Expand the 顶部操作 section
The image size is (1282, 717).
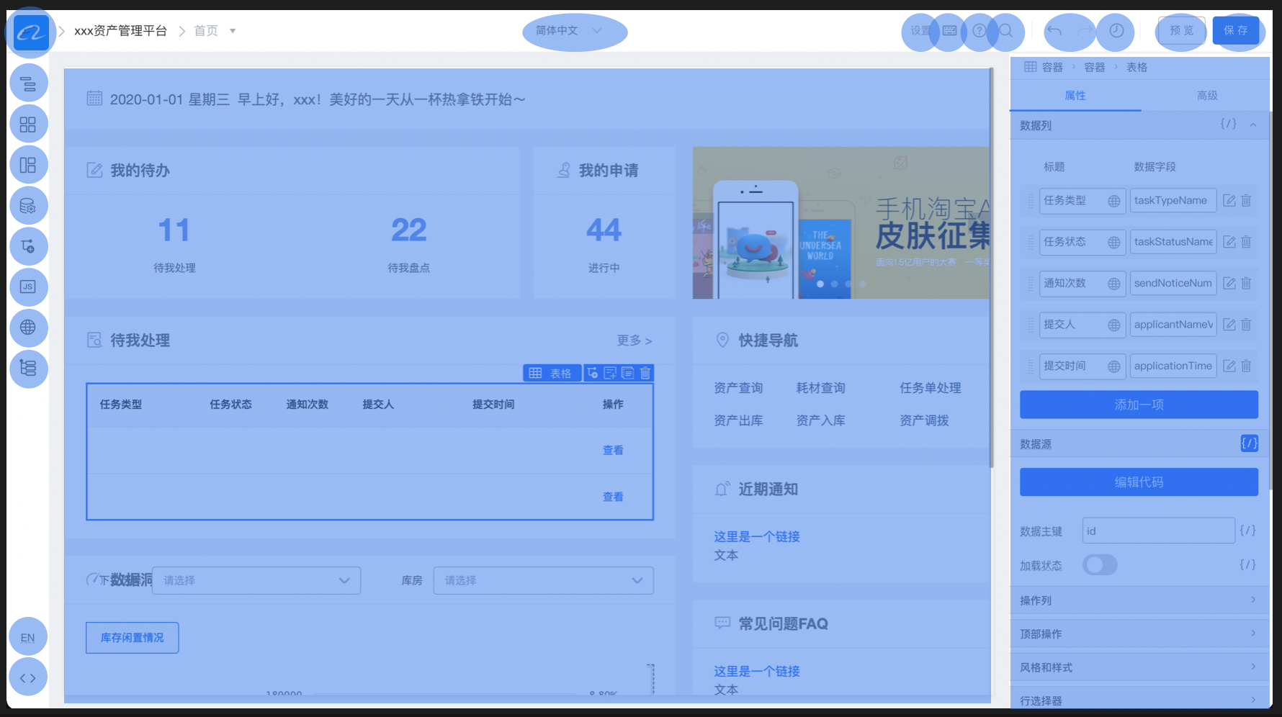point(1140,634)
